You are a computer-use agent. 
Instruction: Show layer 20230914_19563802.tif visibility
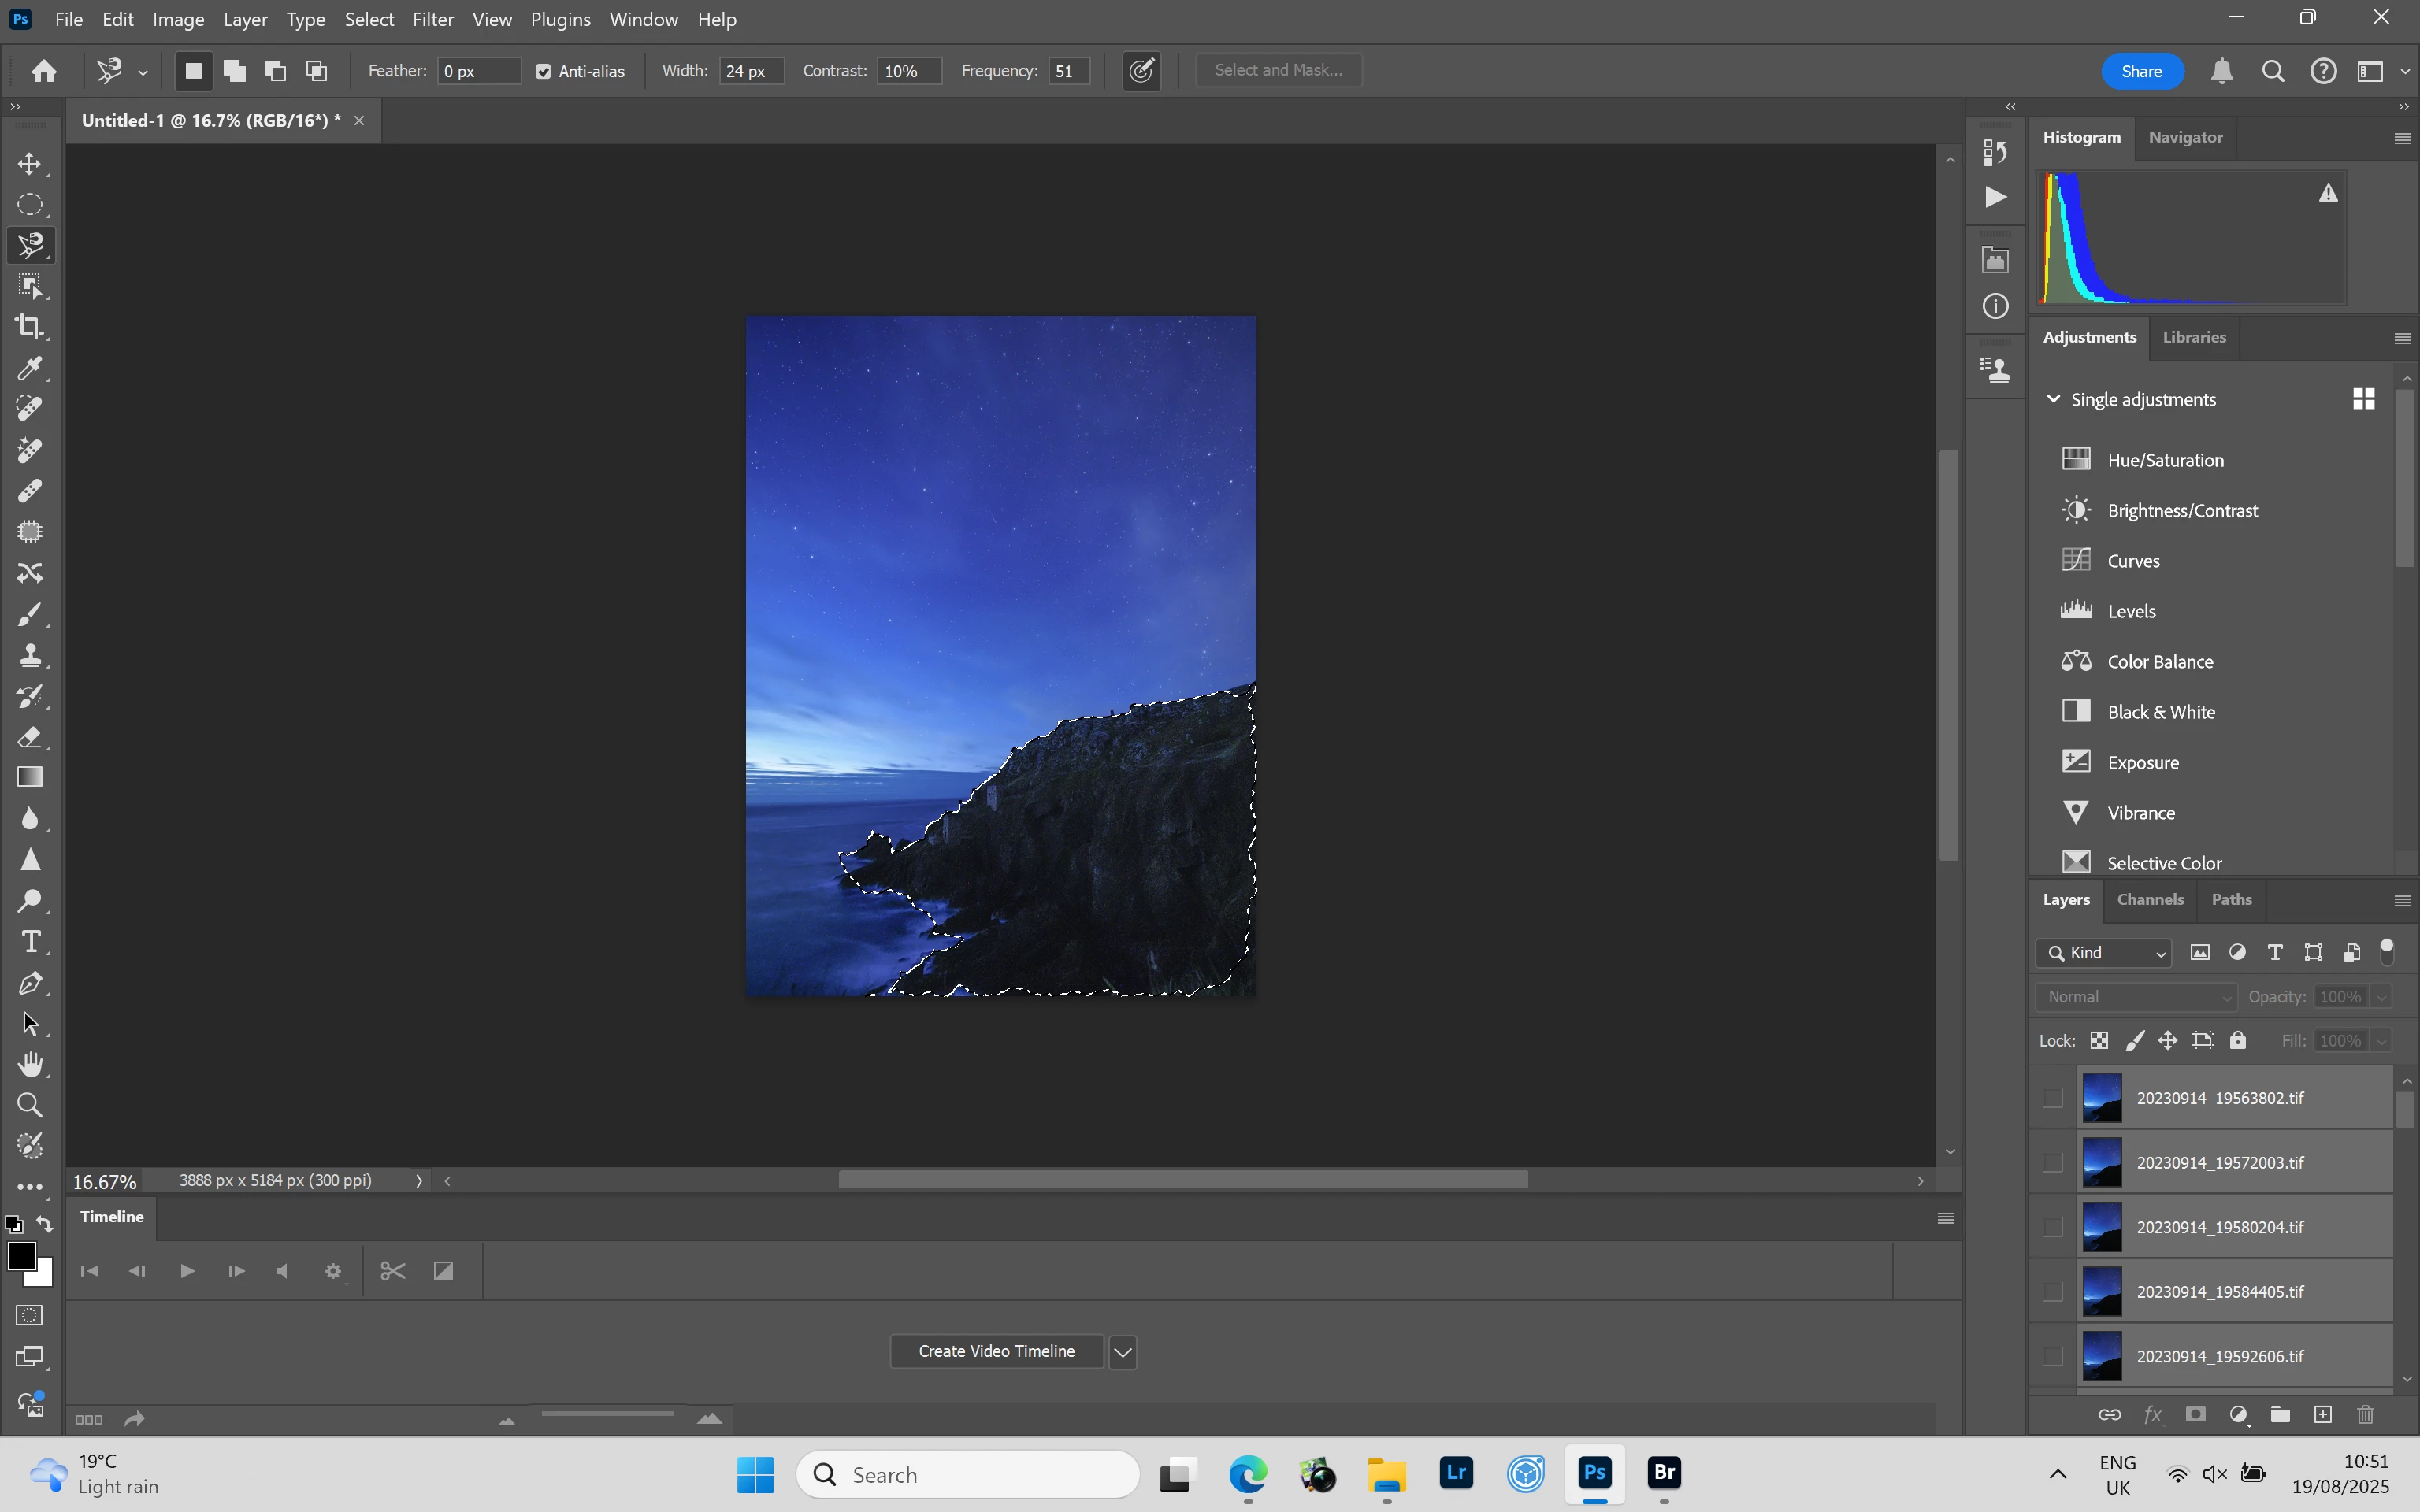click(x=2053, y=1098)
